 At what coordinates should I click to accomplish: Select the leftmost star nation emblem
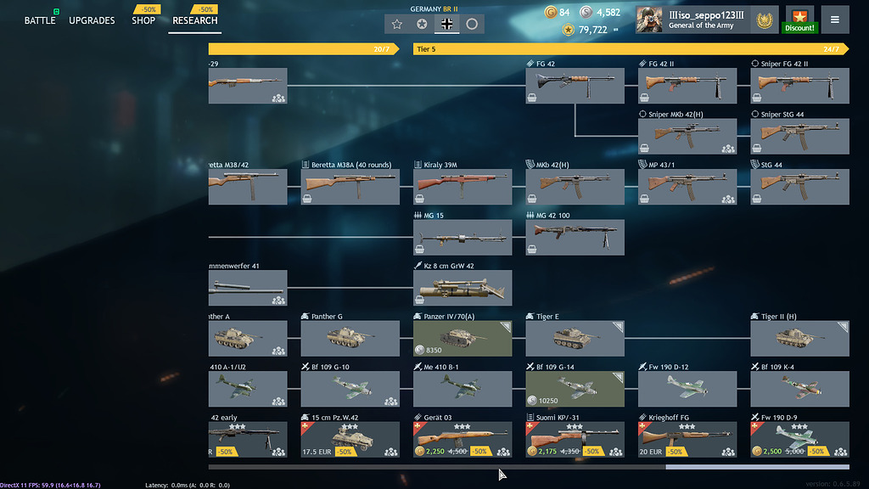pyautogui.click(x=395, y=24)
